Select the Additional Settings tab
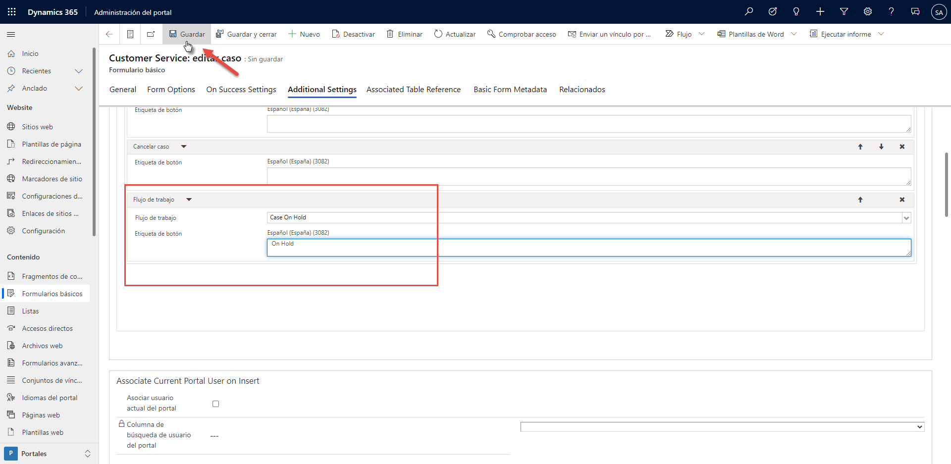The image size is (951, 464). pos(322,90)
